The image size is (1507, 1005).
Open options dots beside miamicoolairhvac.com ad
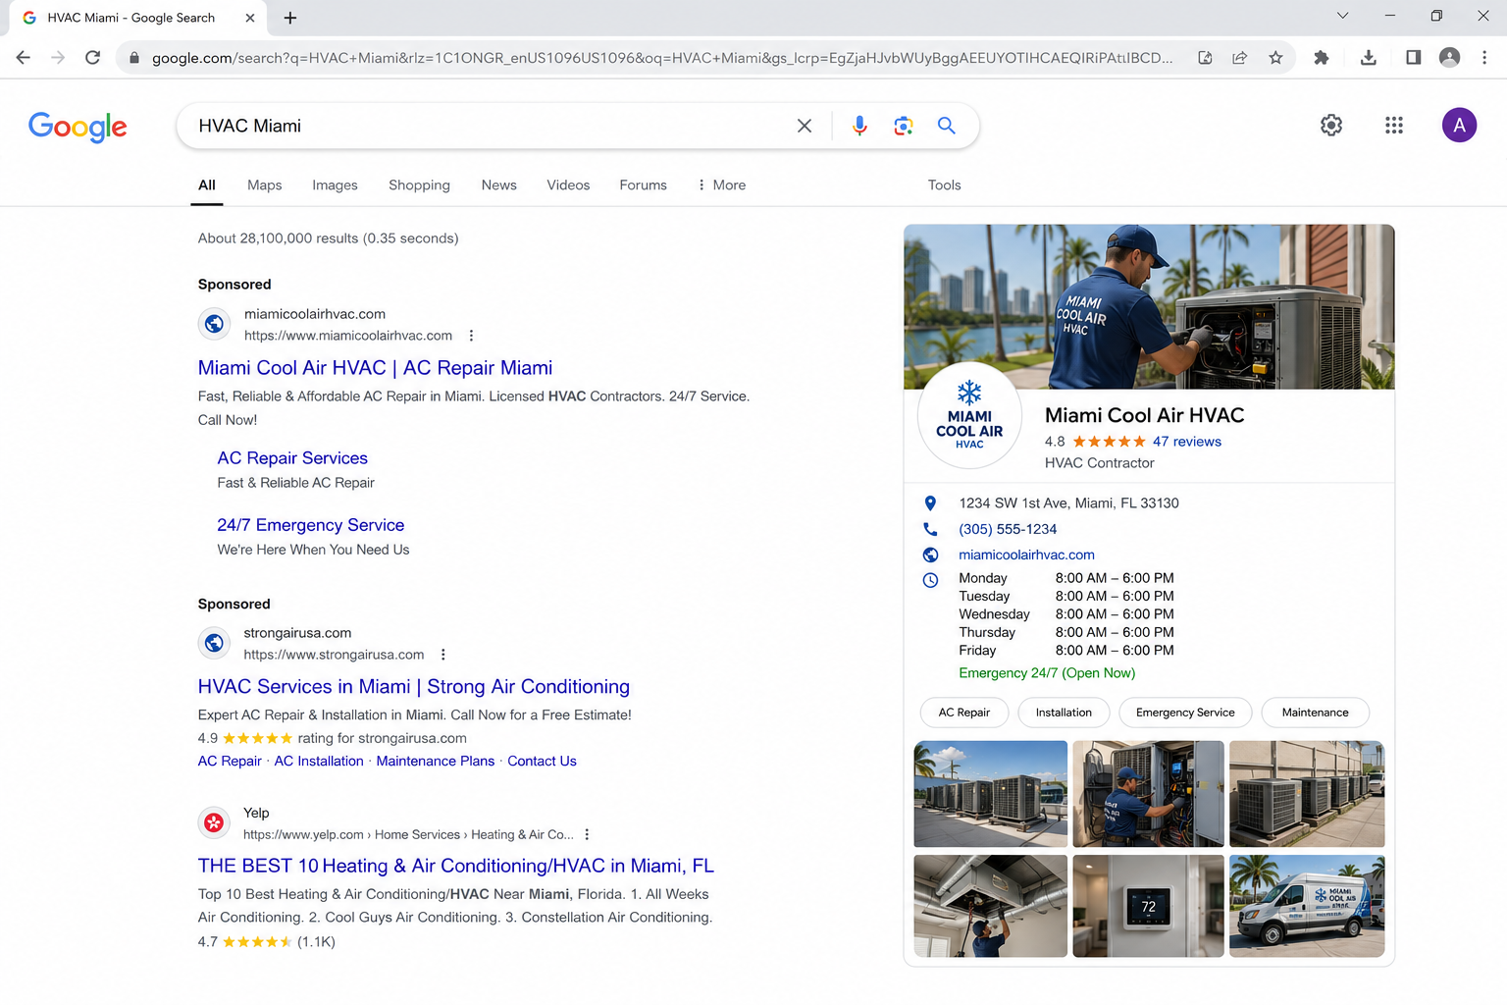(x=471, y=336)
